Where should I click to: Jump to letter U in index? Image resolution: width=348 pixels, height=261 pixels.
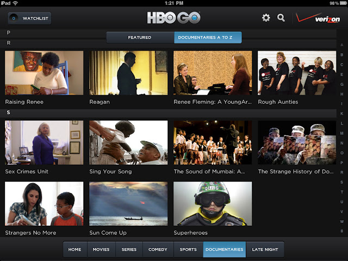(x=342, y=202)
